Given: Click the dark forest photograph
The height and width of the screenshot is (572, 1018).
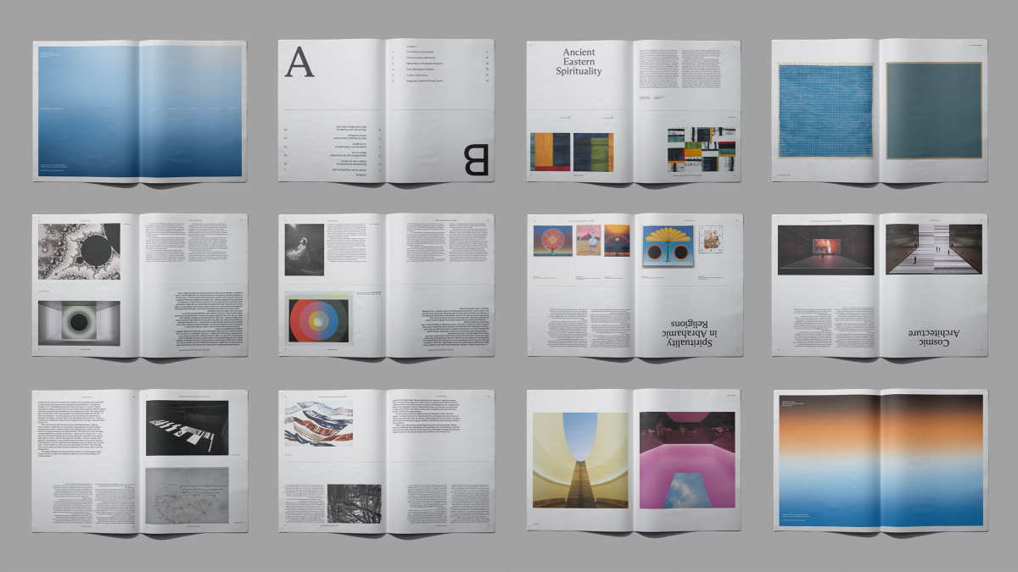Looking at the screenshot, I should (x=354, y=503).
